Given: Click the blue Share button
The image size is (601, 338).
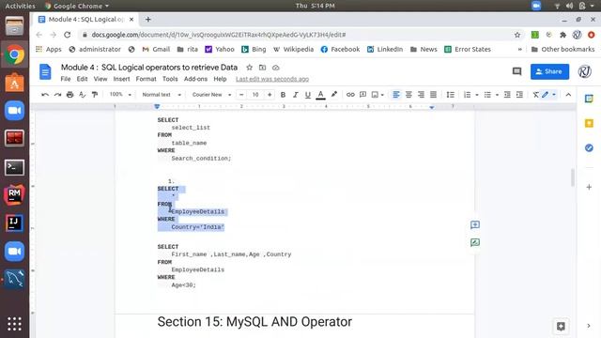Looking at the screenshot, I should (549, 71).
